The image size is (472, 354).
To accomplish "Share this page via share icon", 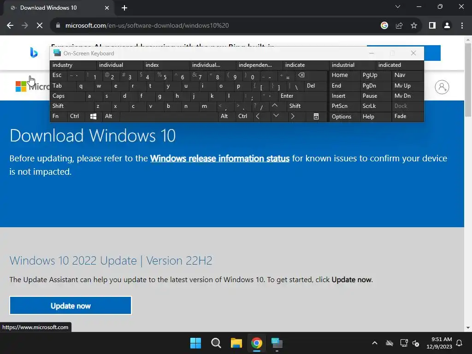I will tap(399, 26).
